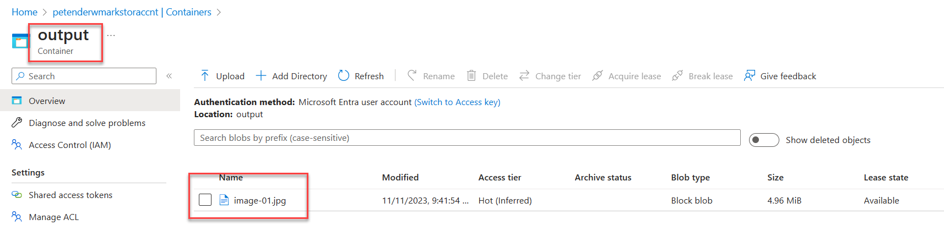Click the Refresh circular arrow icon

pos(344,76)
